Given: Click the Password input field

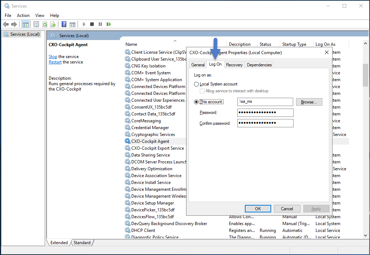Looking at the screenshot, I should click(x=265, y=113).
